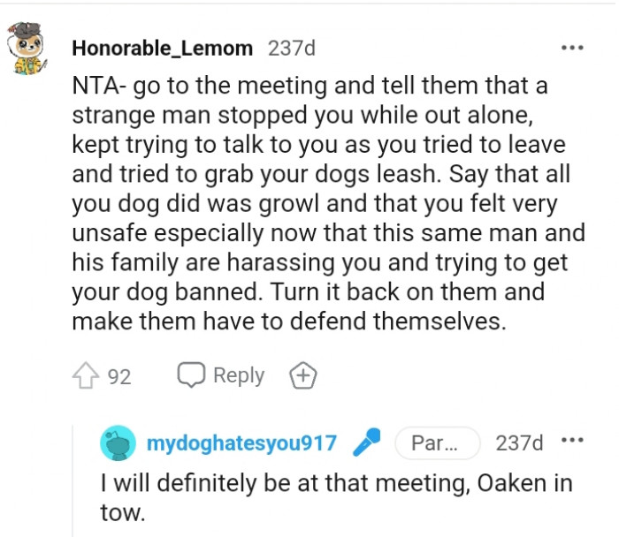Click the 92 vote count
Viewport: 619px width, 537px height.
click(x=119, y=377)
